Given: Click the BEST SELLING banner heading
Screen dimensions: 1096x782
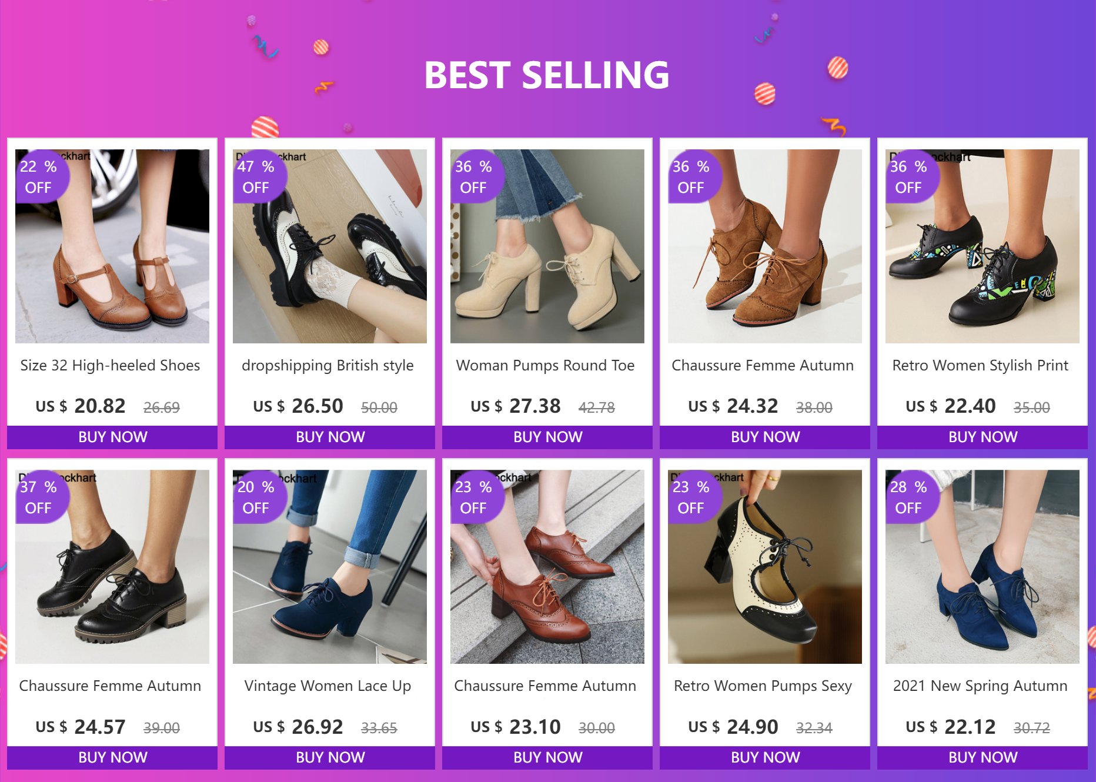Looking at the screenshot, I should point(547,75).
